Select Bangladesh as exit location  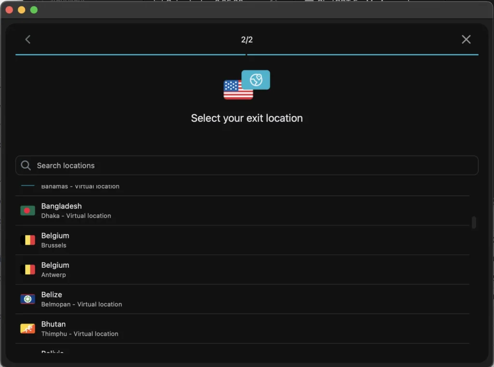(241, 210)
